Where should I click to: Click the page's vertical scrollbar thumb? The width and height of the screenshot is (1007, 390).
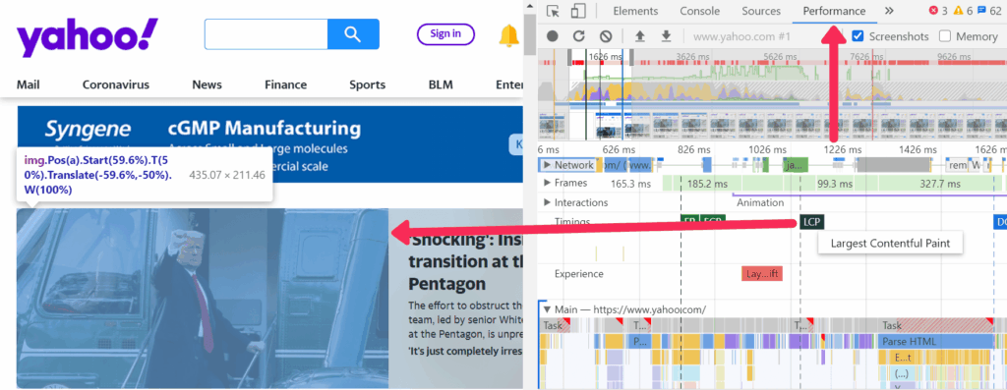(x=530, y=34)
